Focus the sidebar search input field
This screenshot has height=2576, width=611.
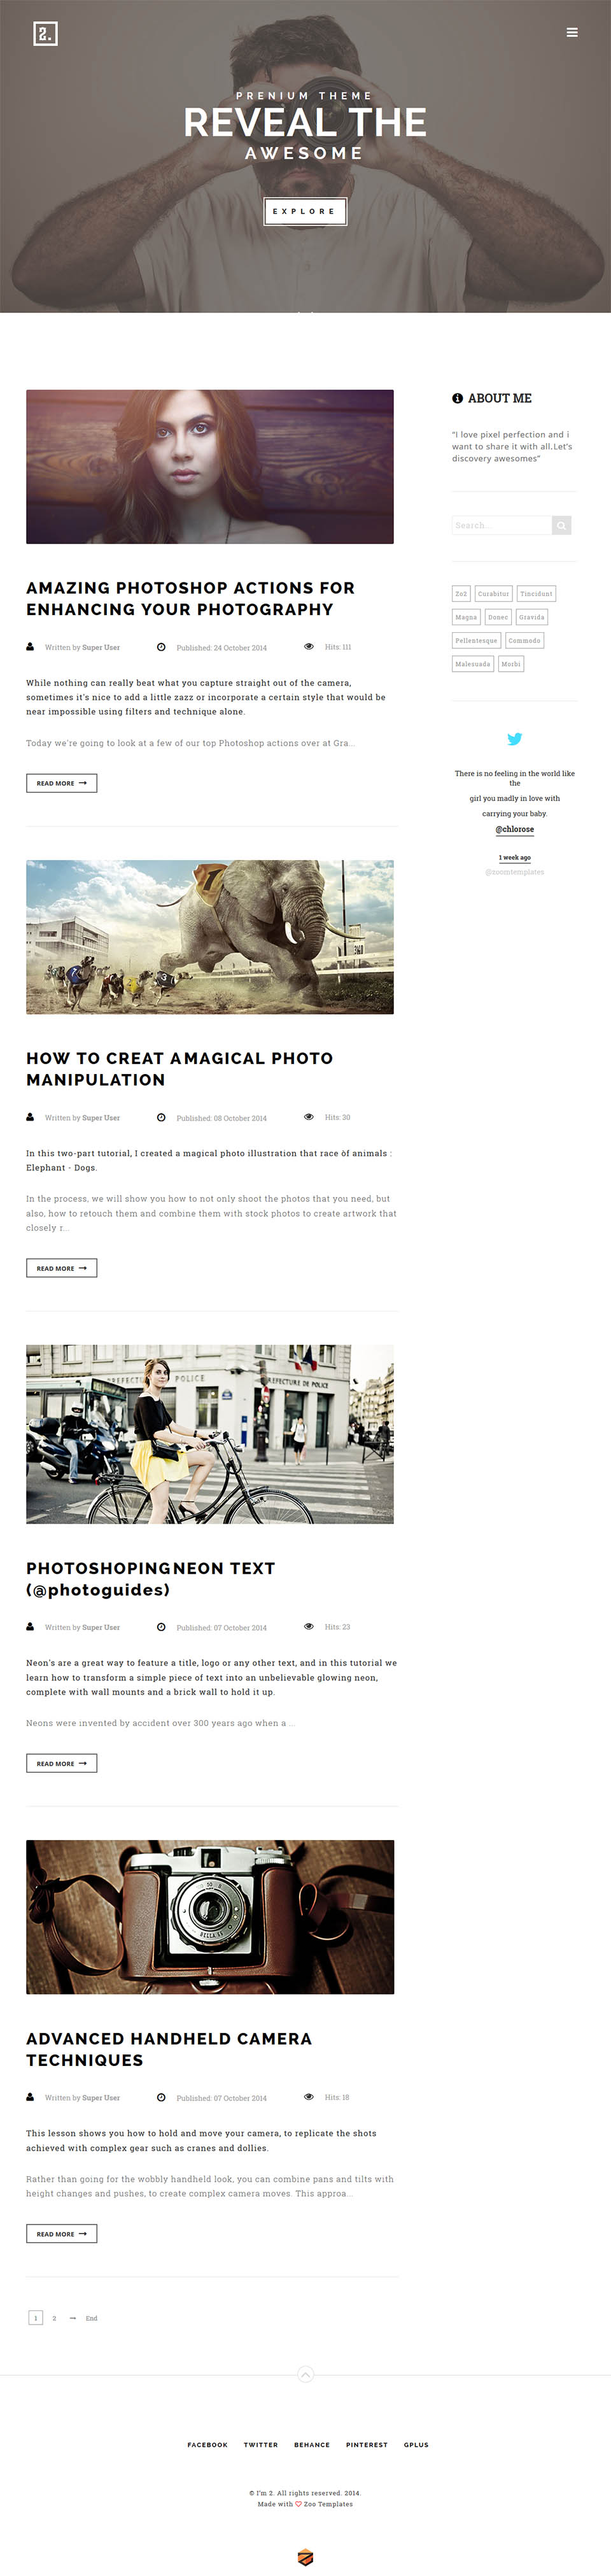point(502,525)
